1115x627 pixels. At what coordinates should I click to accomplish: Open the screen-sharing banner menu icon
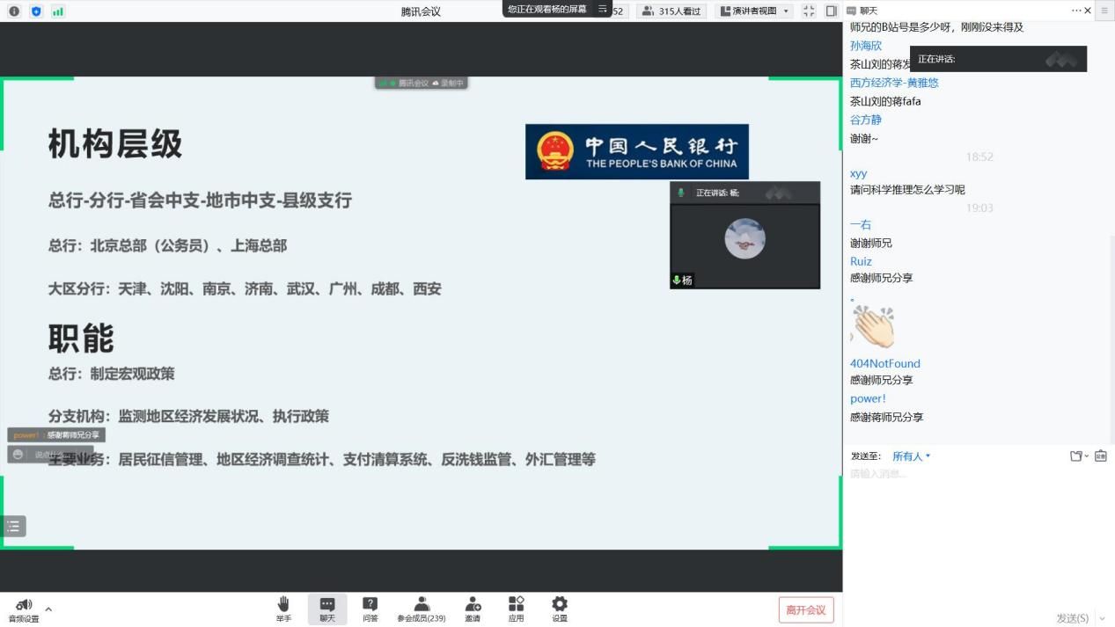point(603,9)
